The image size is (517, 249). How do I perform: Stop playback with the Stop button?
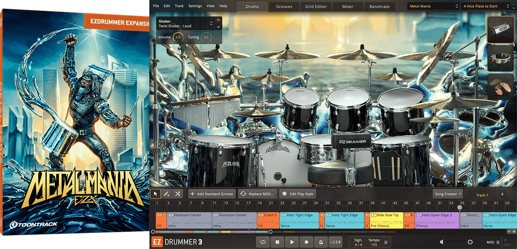tap(277, 242)
